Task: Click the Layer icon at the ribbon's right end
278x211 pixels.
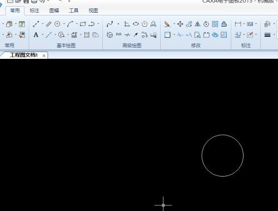Action: coord(267,24)
